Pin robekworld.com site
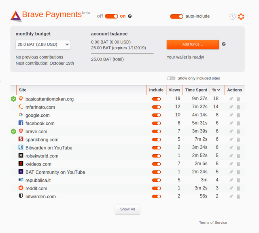 pos(231,156)
